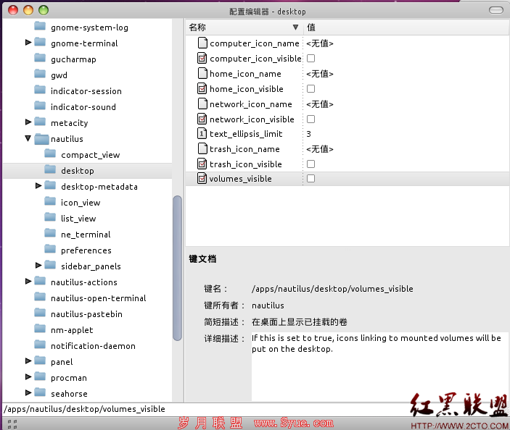Click the computer_icon_visible boolean key icon
This screenshot has height=430, width=510.
(x=202, y=58)
